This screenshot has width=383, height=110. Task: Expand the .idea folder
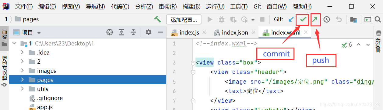22,52
